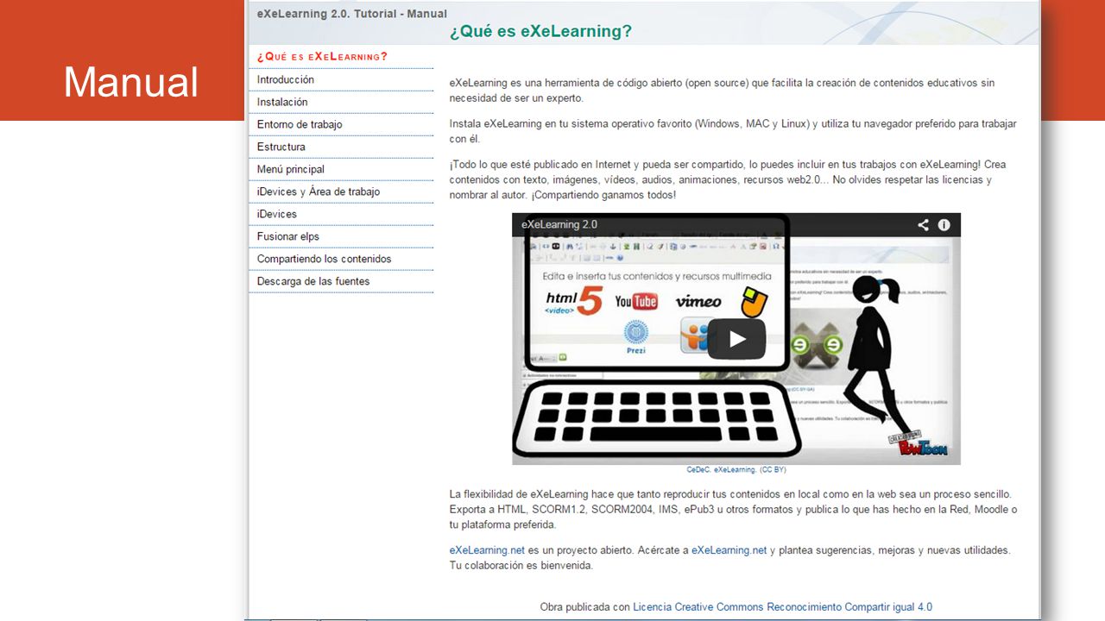Click the 'Manual' slide title

(x=131, y=82)
